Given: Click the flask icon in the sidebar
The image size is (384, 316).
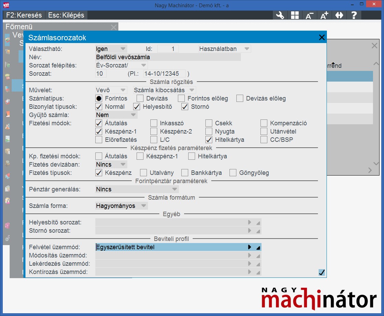Looking at the screenshot, I should tap(7, 126).
